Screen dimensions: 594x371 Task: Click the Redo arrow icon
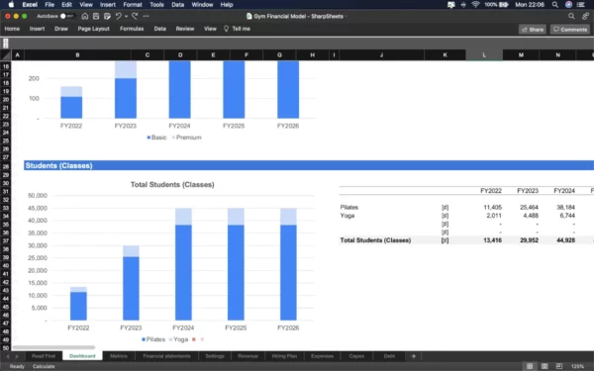tap(135, 16)
